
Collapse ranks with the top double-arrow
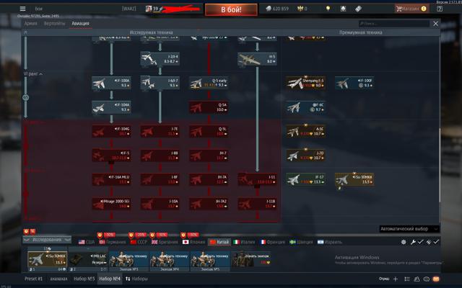26,32
